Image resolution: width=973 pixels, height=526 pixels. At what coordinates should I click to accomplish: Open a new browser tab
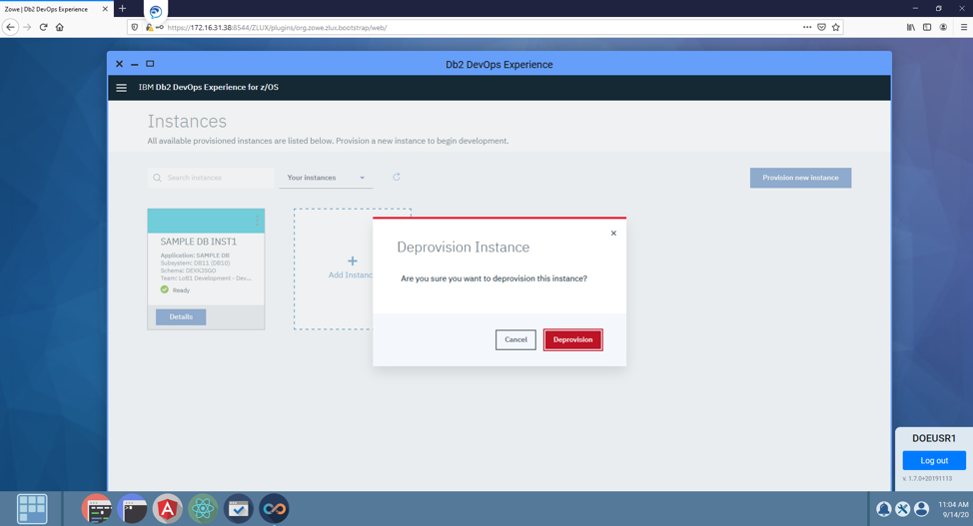[x=122, y=9]
